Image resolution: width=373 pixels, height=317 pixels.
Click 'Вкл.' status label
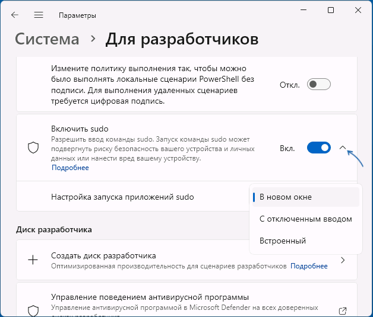(287, 148)
